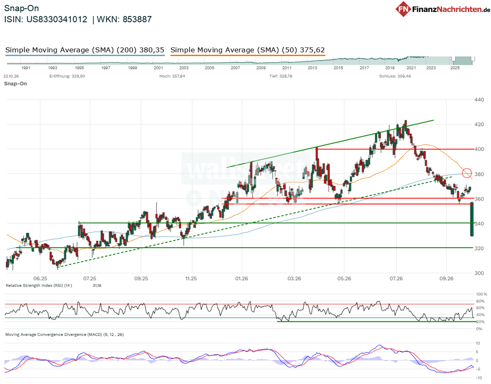The height and width of the screenshot is (384, 491).
Task: Click the '06.25' date axis label
Action: (40, 279)
